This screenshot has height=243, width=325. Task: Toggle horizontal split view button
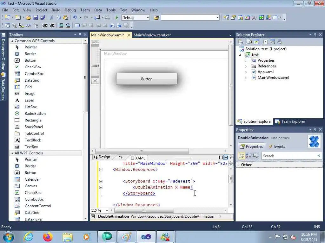click(x=226, y=158)
